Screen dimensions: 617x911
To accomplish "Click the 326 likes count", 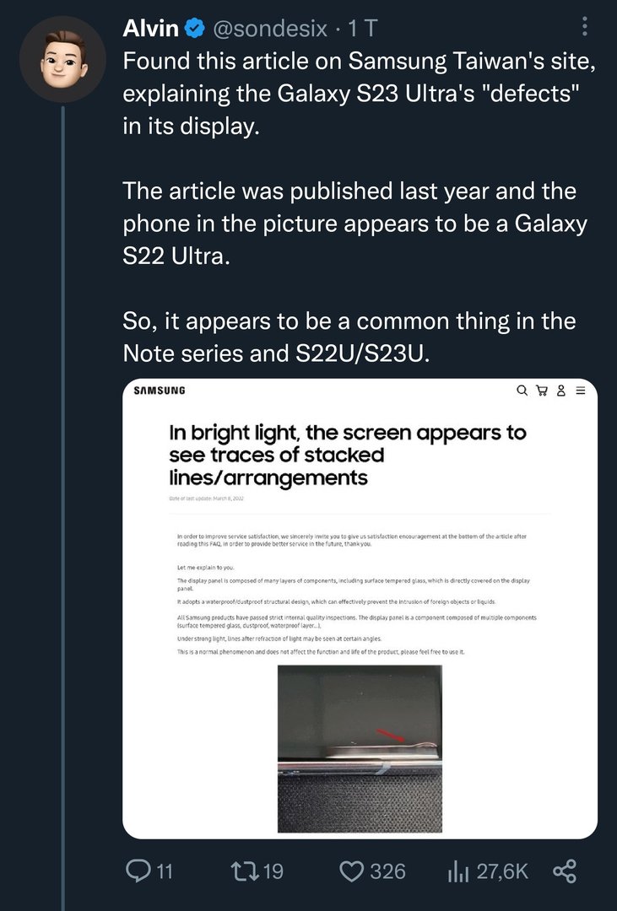I will [388, 871].
